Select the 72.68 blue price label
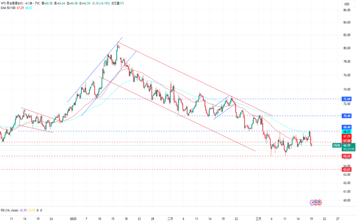The width and height of the screenshot is (356, 222). (x=347, y=99)
